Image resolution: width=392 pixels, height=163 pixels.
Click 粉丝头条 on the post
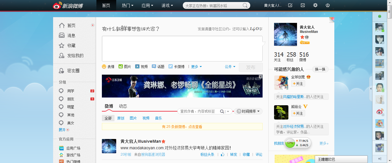(x=207, y=154)
